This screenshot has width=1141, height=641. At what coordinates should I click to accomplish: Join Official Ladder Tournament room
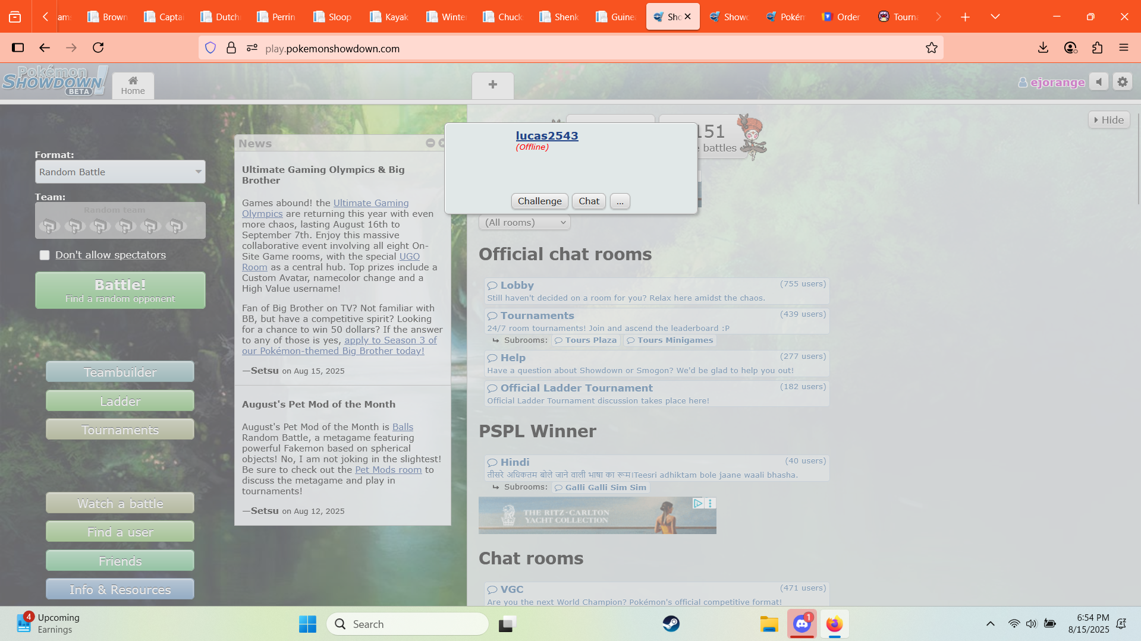point(656,394)
